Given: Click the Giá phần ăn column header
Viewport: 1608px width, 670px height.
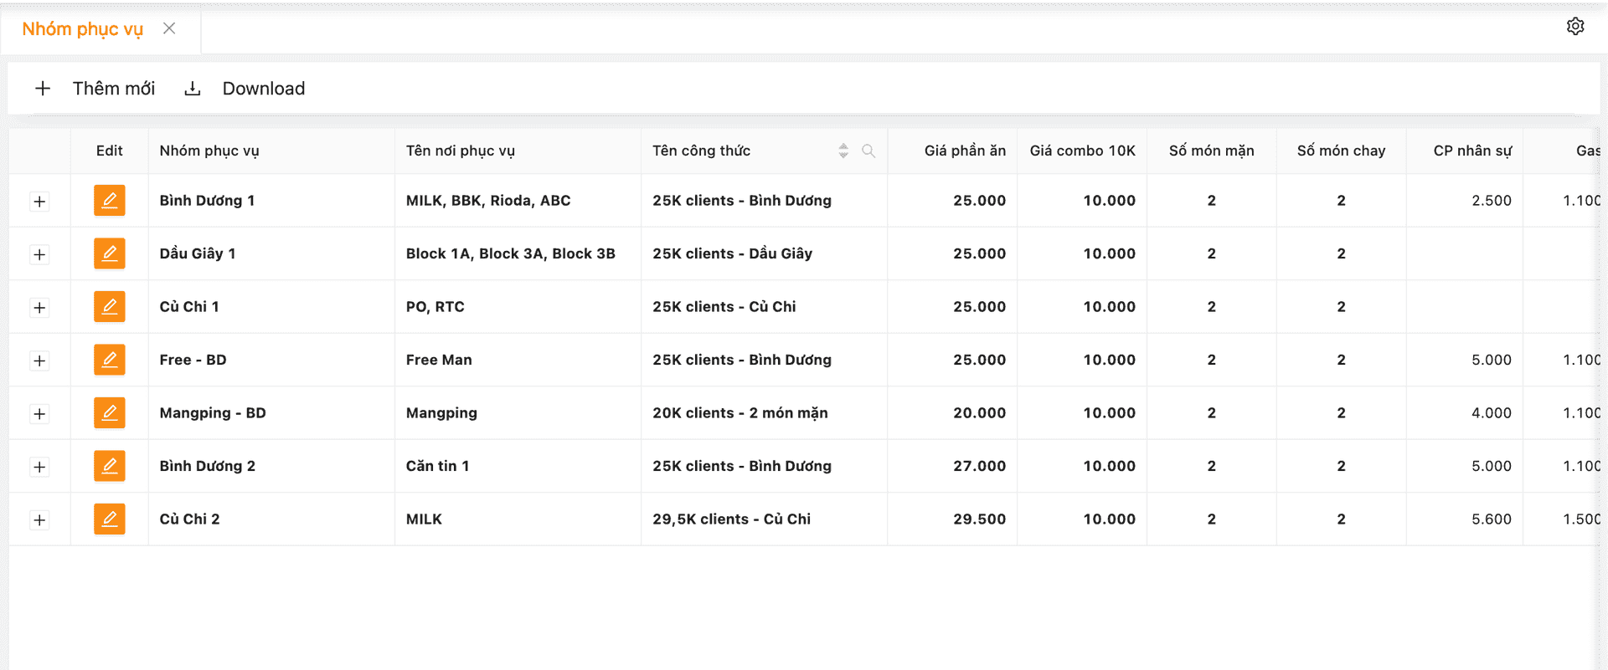Looking at the screenshot, I should (964, 151).
